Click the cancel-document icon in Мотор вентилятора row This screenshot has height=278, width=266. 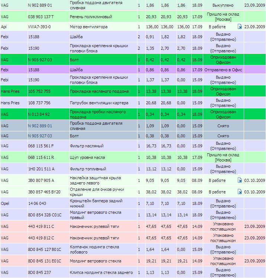tap(240, 27)
